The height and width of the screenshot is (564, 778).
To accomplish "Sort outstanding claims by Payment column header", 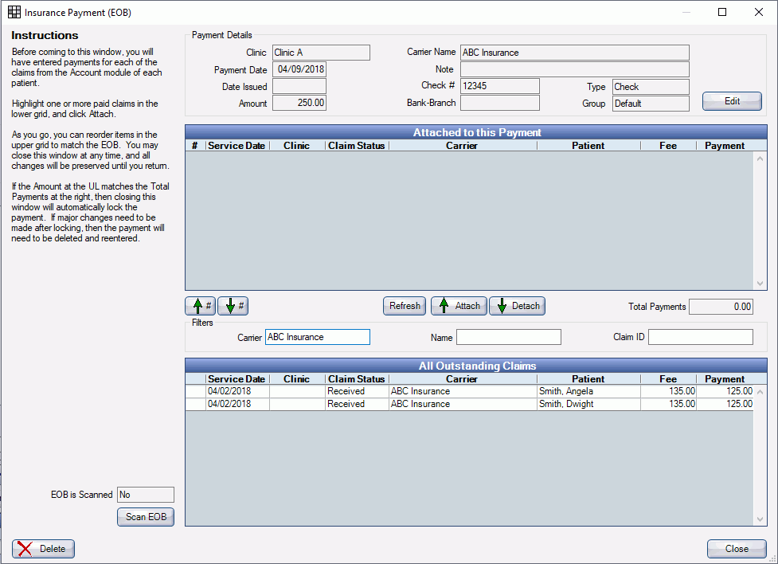I will [x=725, y=379].
